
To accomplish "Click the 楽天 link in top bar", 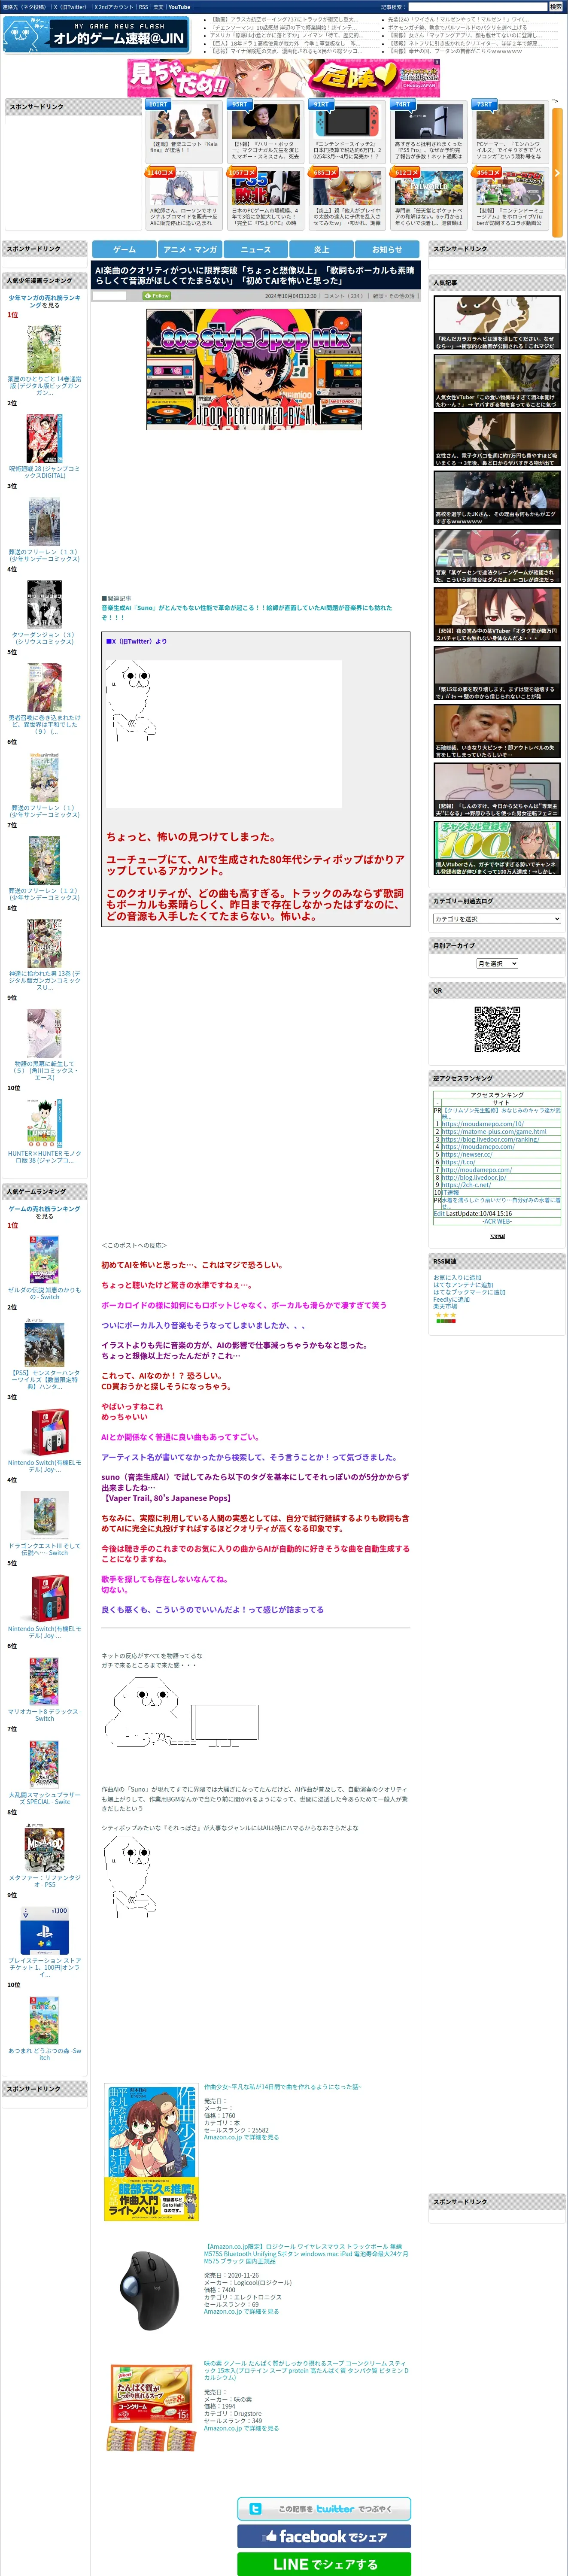I will click(x=158, y=7).
